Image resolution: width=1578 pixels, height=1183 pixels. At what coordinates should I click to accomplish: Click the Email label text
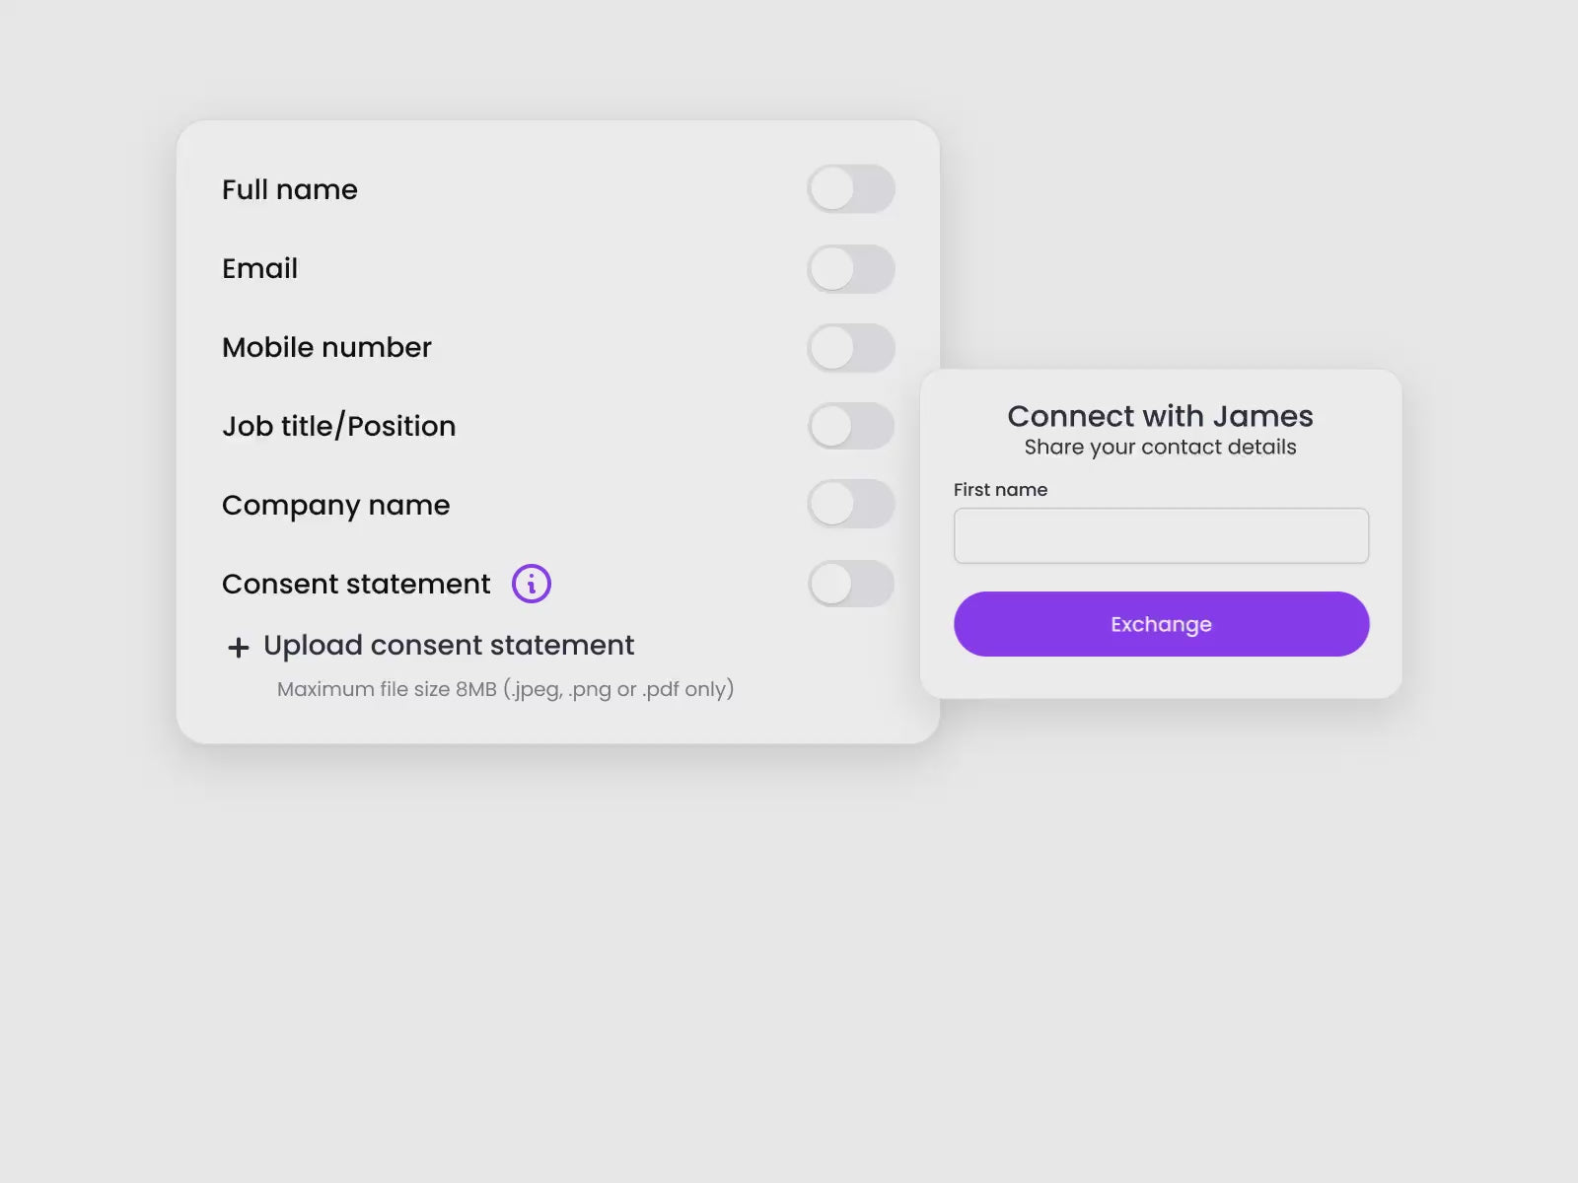(259, 268)
